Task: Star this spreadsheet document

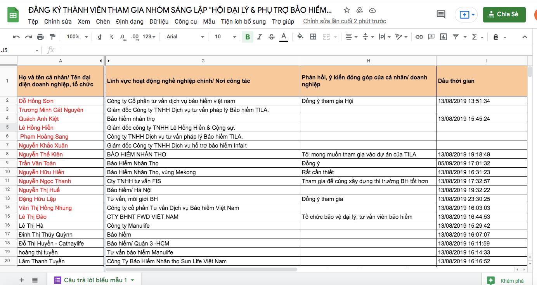Action: (347, 10)
